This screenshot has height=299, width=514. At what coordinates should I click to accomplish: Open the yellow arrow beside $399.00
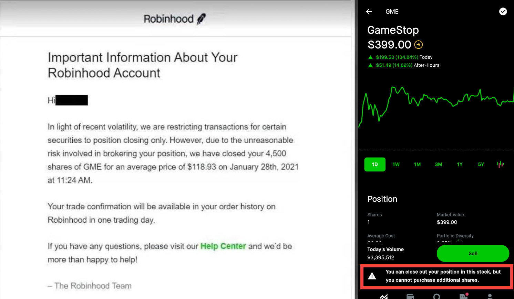pyautogui.click(x=418, y=45)
